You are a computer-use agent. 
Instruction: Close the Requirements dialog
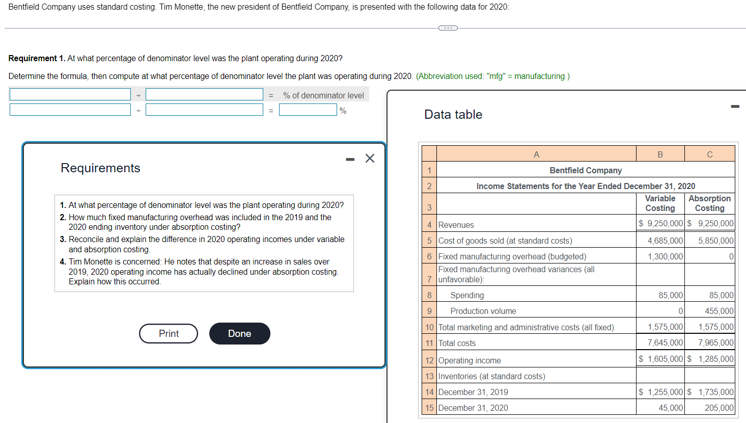click(x=369, y=158)
